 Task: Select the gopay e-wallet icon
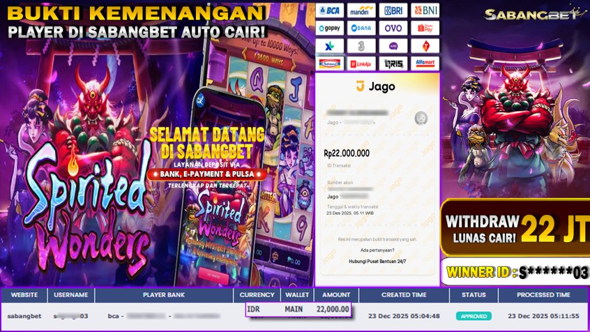(330, 28)
